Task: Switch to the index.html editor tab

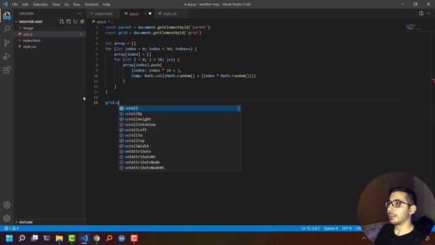Action: click(103, 14)
